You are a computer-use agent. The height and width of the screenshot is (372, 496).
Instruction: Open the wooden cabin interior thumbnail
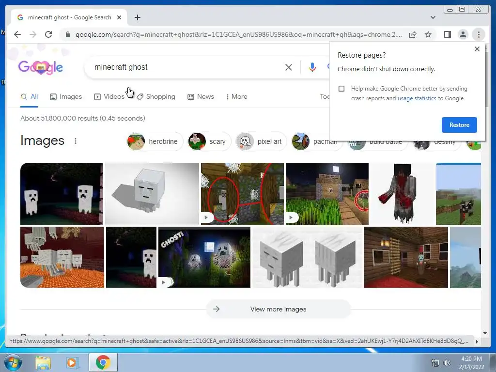coord(406,257)
